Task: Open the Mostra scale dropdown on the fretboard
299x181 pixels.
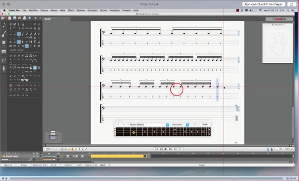Action: pos(149,125)
